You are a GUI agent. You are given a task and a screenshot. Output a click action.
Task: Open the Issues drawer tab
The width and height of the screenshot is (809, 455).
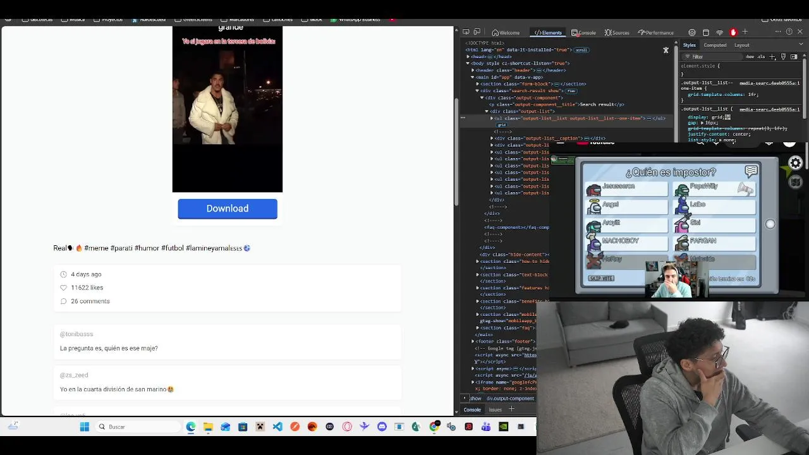pyautogui.click(x=496, y=410)
